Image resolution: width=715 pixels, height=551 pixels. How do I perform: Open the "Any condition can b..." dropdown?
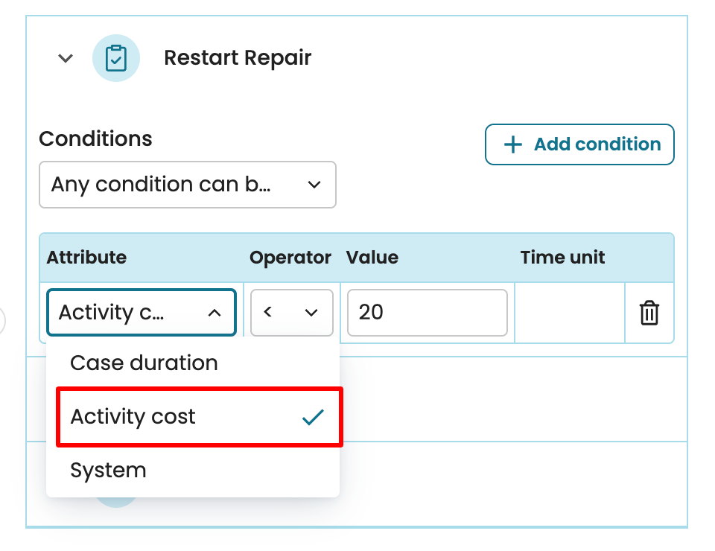point(188,185)
